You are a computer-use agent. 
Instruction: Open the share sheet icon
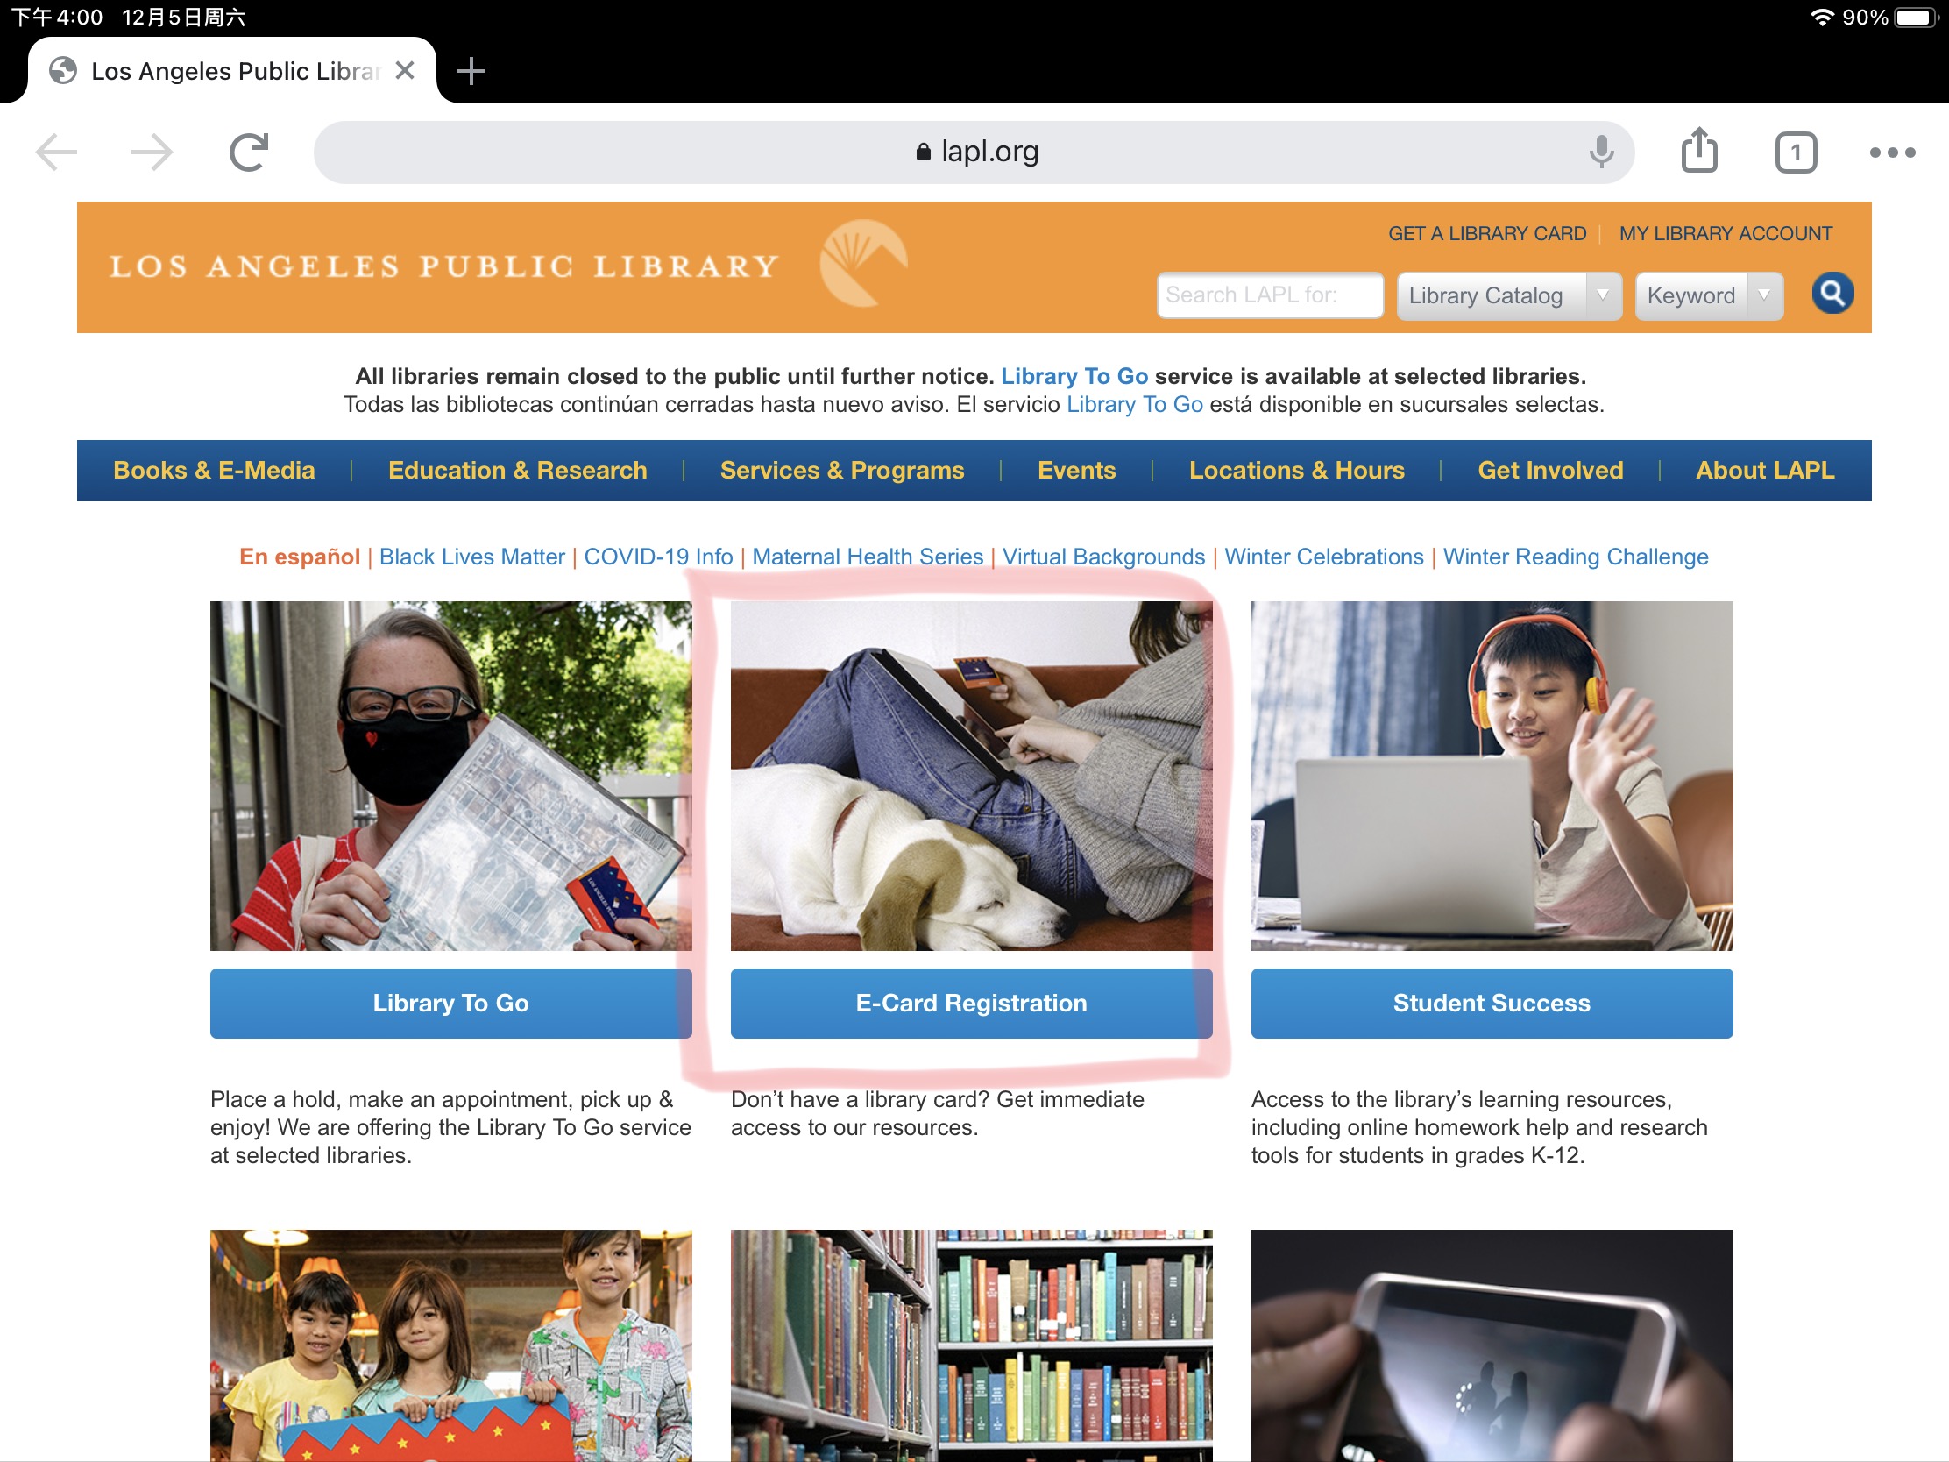[x=1698, y=150]
